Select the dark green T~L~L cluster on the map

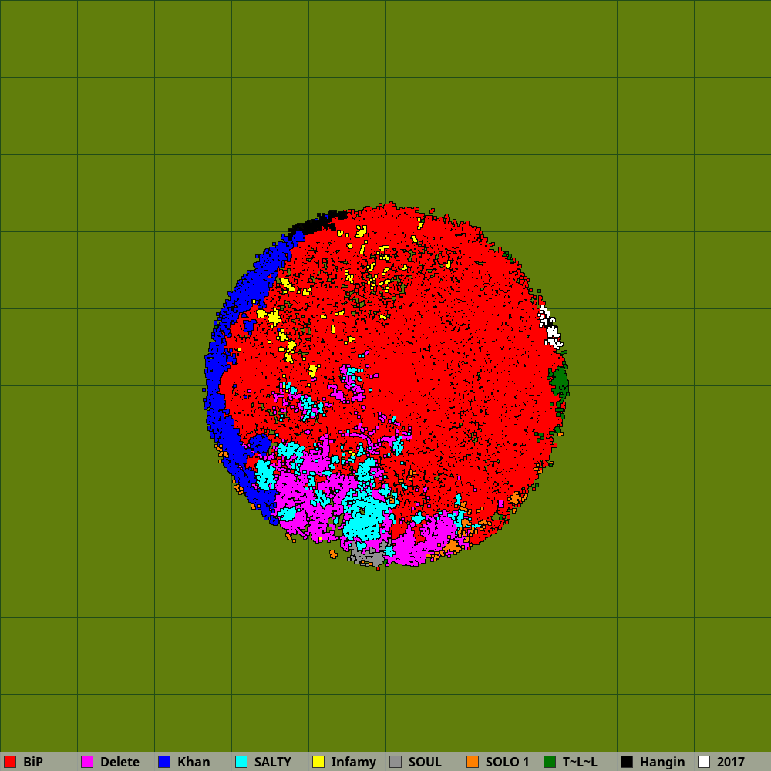coord(559,382)
